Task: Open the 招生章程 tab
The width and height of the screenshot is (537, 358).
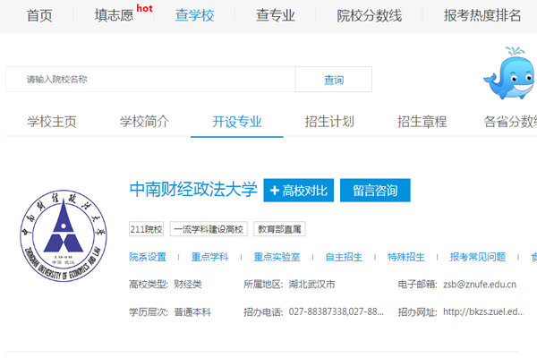Action: click(422, 122)
